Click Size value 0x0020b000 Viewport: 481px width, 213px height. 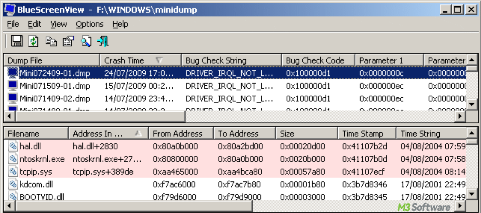coord(303,159)
